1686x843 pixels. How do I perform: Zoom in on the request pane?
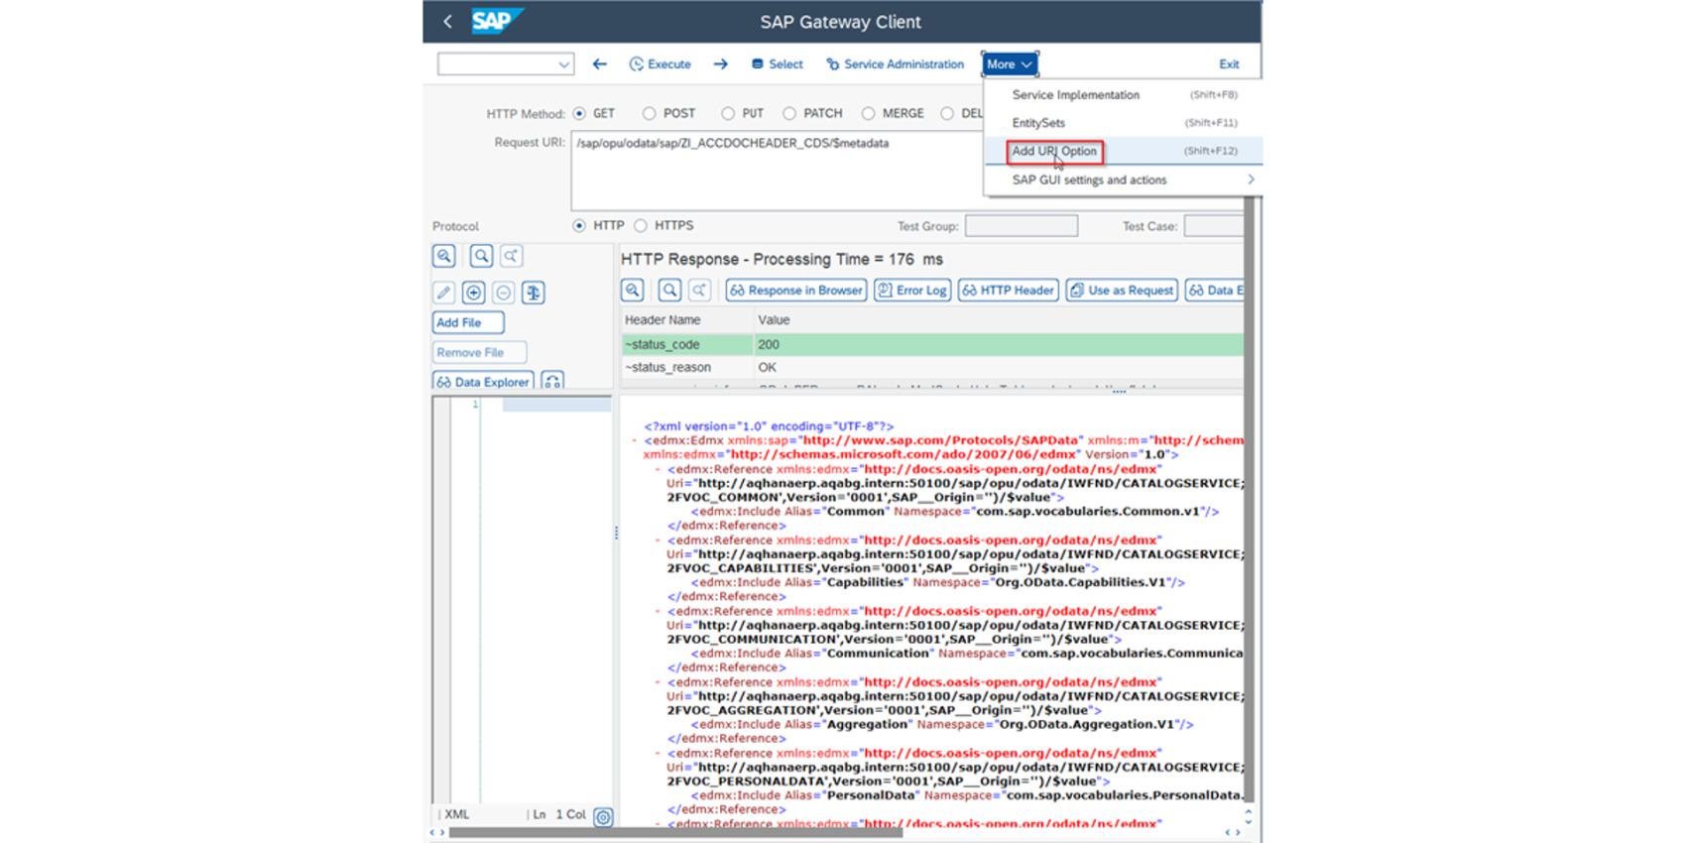pyautogui.click(x=444, y=256)
